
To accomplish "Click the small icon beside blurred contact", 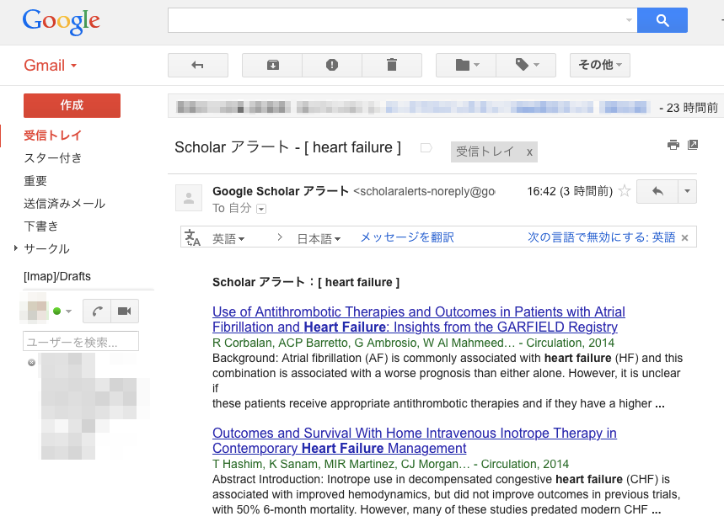I will [x=31, y=362].
